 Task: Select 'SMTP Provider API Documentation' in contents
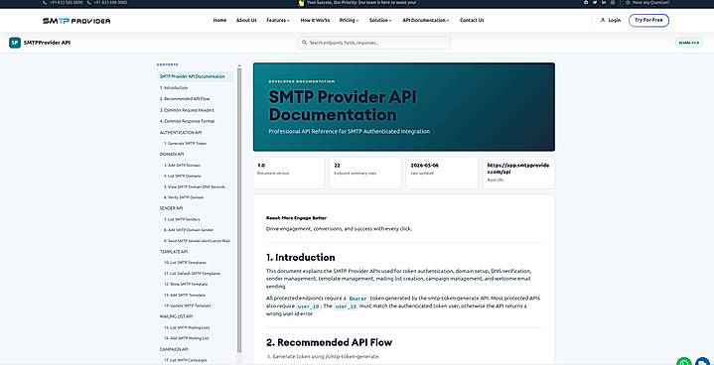point(195,76)
